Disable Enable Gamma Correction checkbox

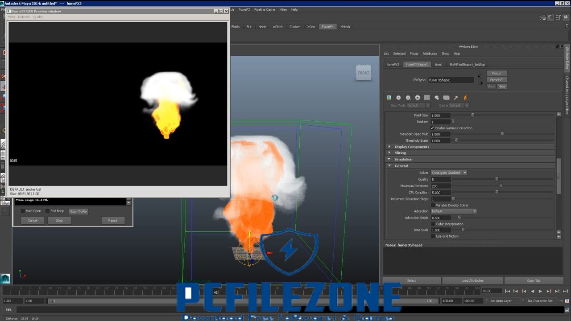tap(432, 128)
